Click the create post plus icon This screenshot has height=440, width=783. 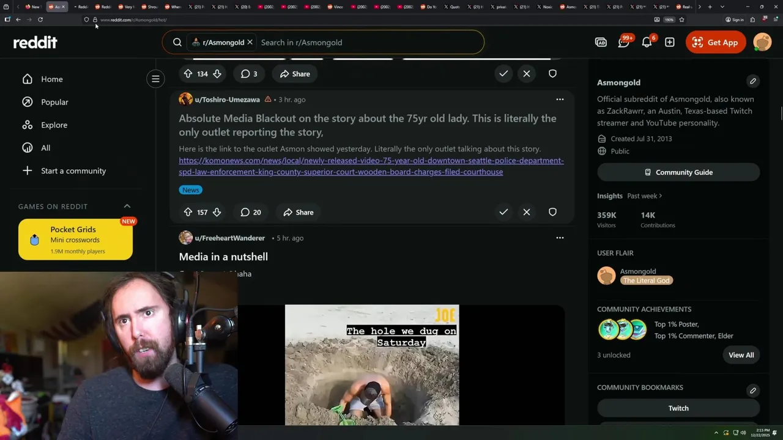670,42
